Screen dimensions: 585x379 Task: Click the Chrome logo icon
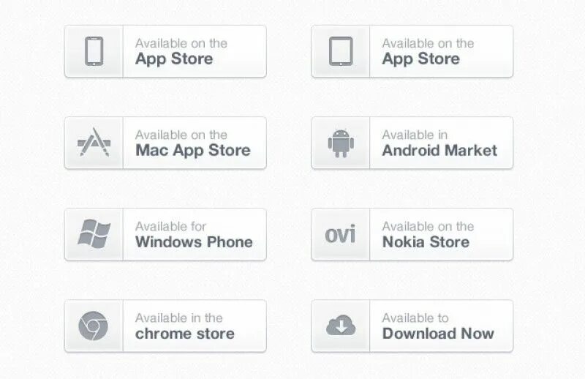(94, 326)
